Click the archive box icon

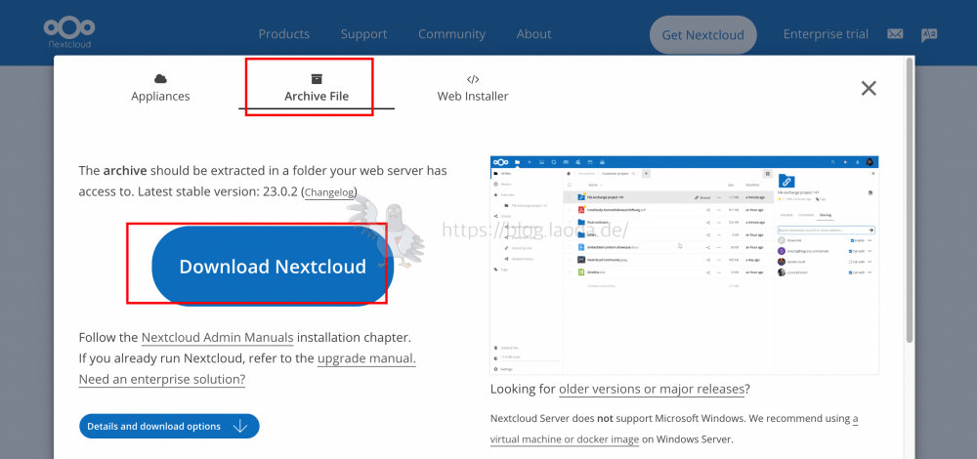[317, 78]
